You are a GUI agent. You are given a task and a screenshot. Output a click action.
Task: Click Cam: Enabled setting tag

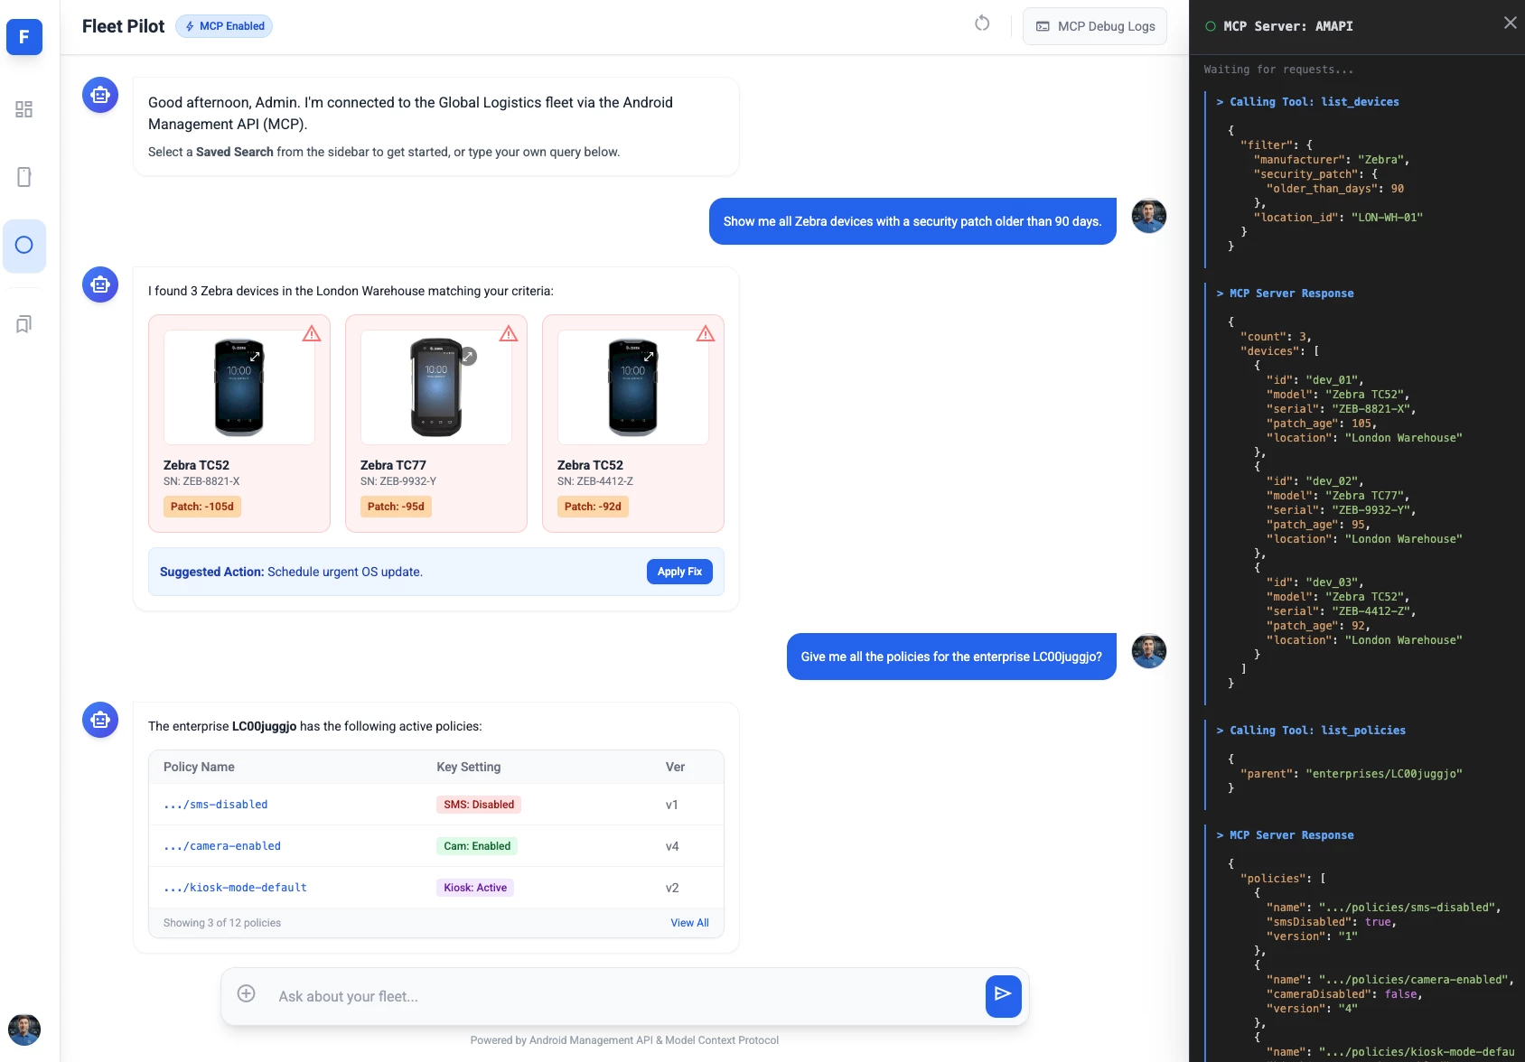(x=477, y=846)
